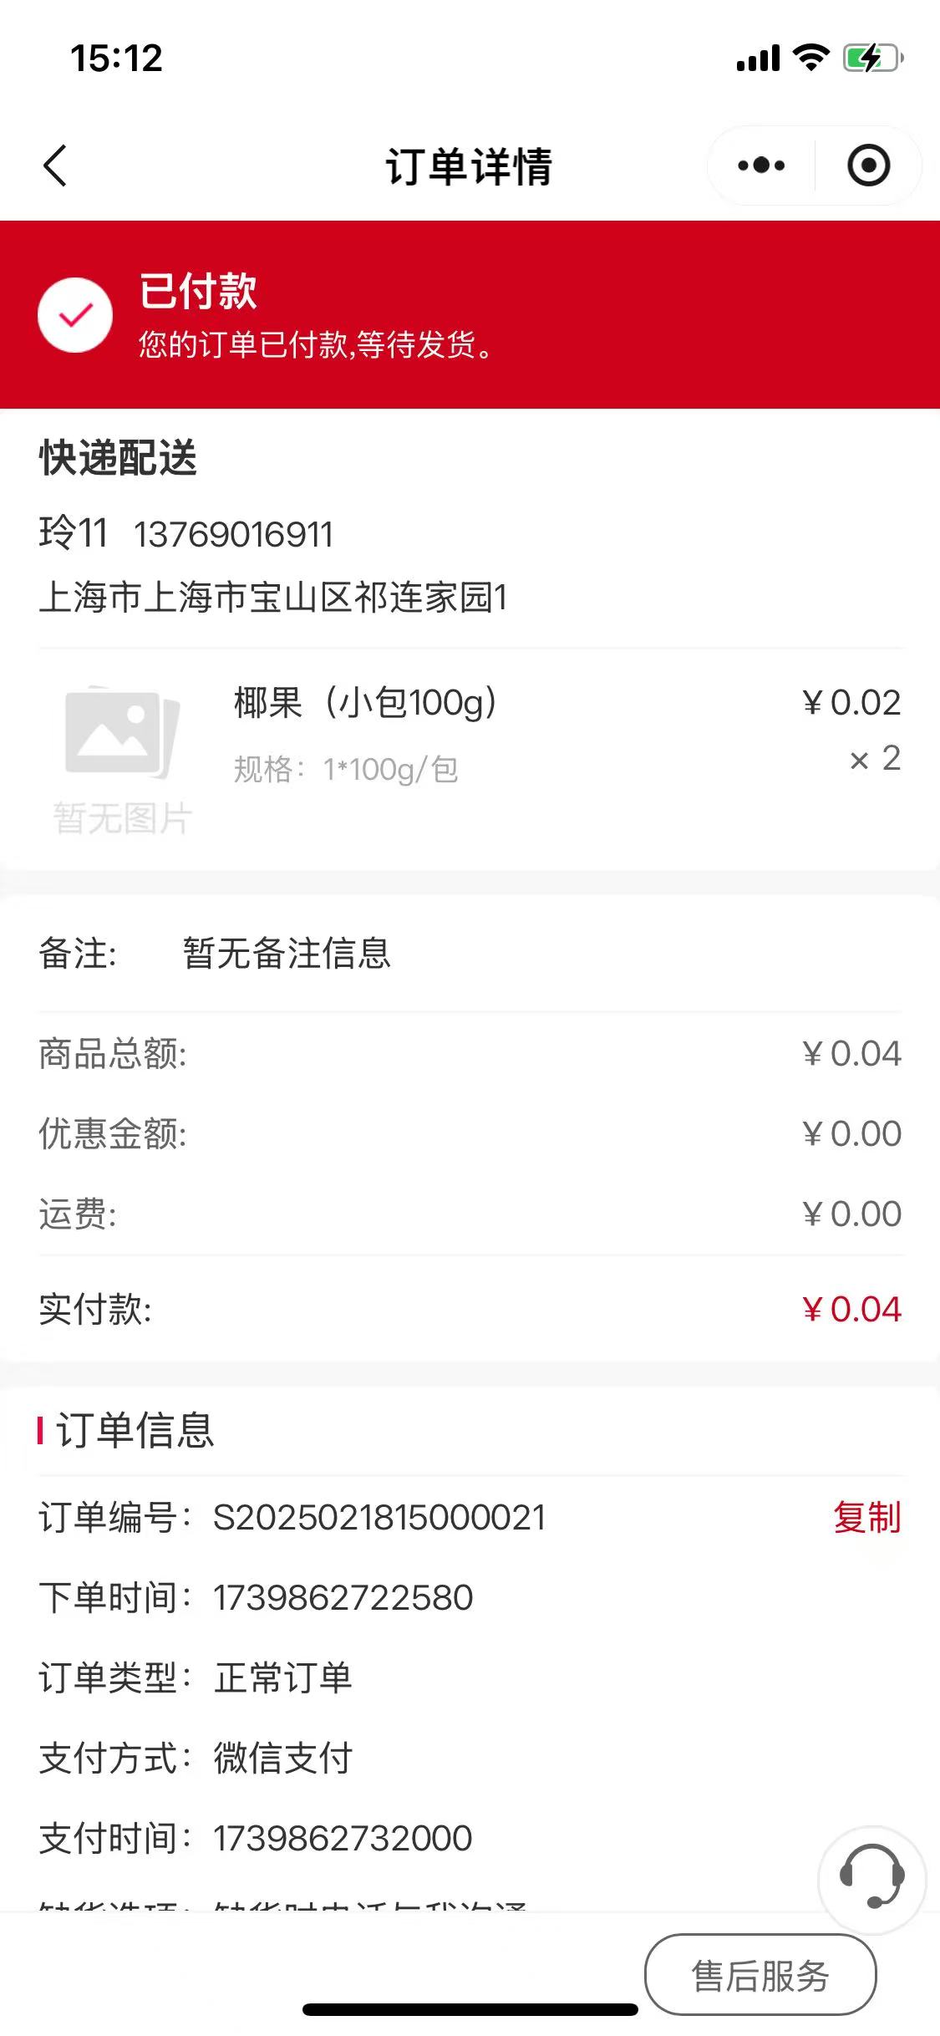
Task: Tap the phone number 13769016911
Action: pyautogui.click(x=233, y=535)
